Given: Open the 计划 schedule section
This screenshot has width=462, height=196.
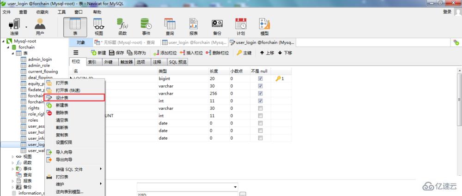Looking at the screenshot, I should 241,27.
